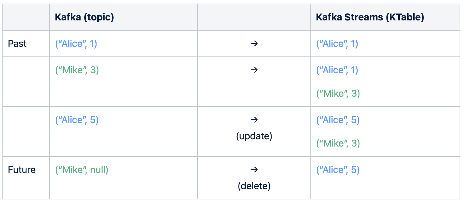Click KTable ("Alice", 5) in the update row
Screen dimensions: 465x203
pyautogui.click(x=338, y=120)
